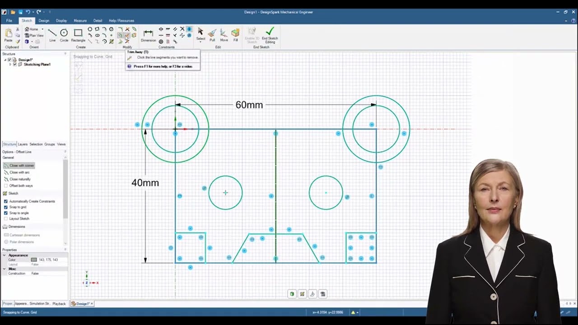This screenshot has width=578, height=325.
Task: Toggle Sketching Plane1 visibility checkbox
Action: click(x=15, y=65)
